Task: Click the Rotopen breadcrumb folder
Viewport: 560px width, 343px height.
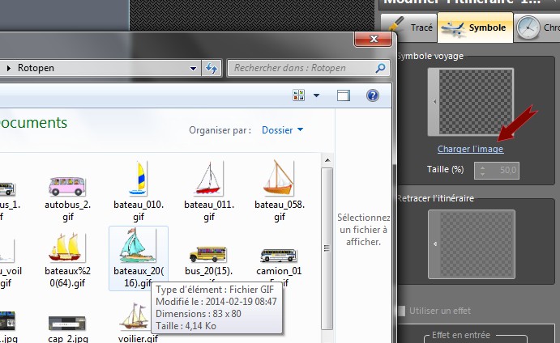Action: click(x=36, y=68)
